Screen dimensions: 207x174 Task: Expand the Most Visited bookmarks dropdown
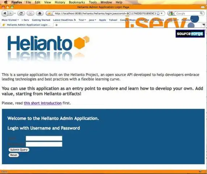(x=10, y=20)
